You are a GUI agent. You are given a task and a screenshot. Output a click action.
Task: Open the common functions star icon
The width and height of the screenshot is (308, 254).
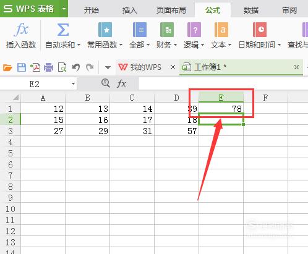[x=105, y=30]
